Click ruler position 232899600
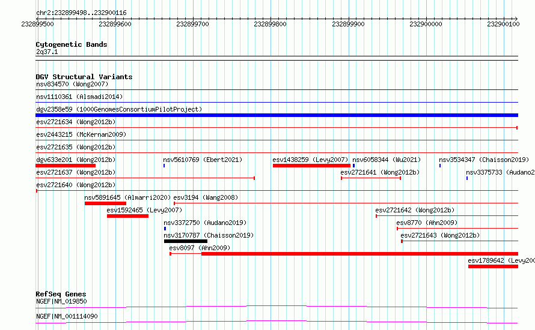 click(x=115, y=24)
